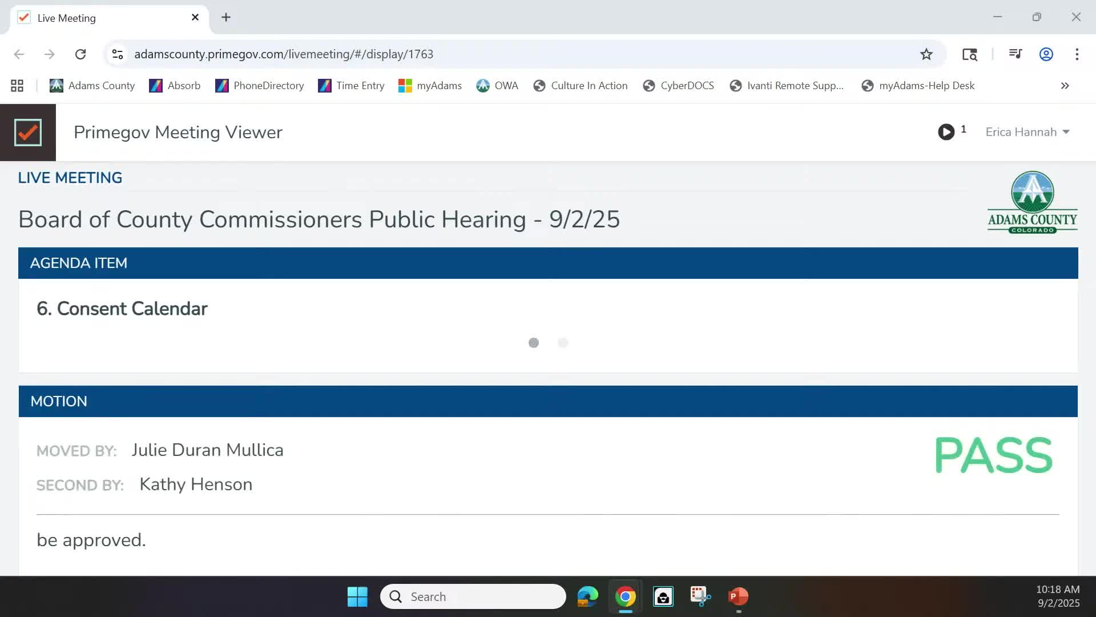Select the first carousel dot indicator

coord(534,343)
